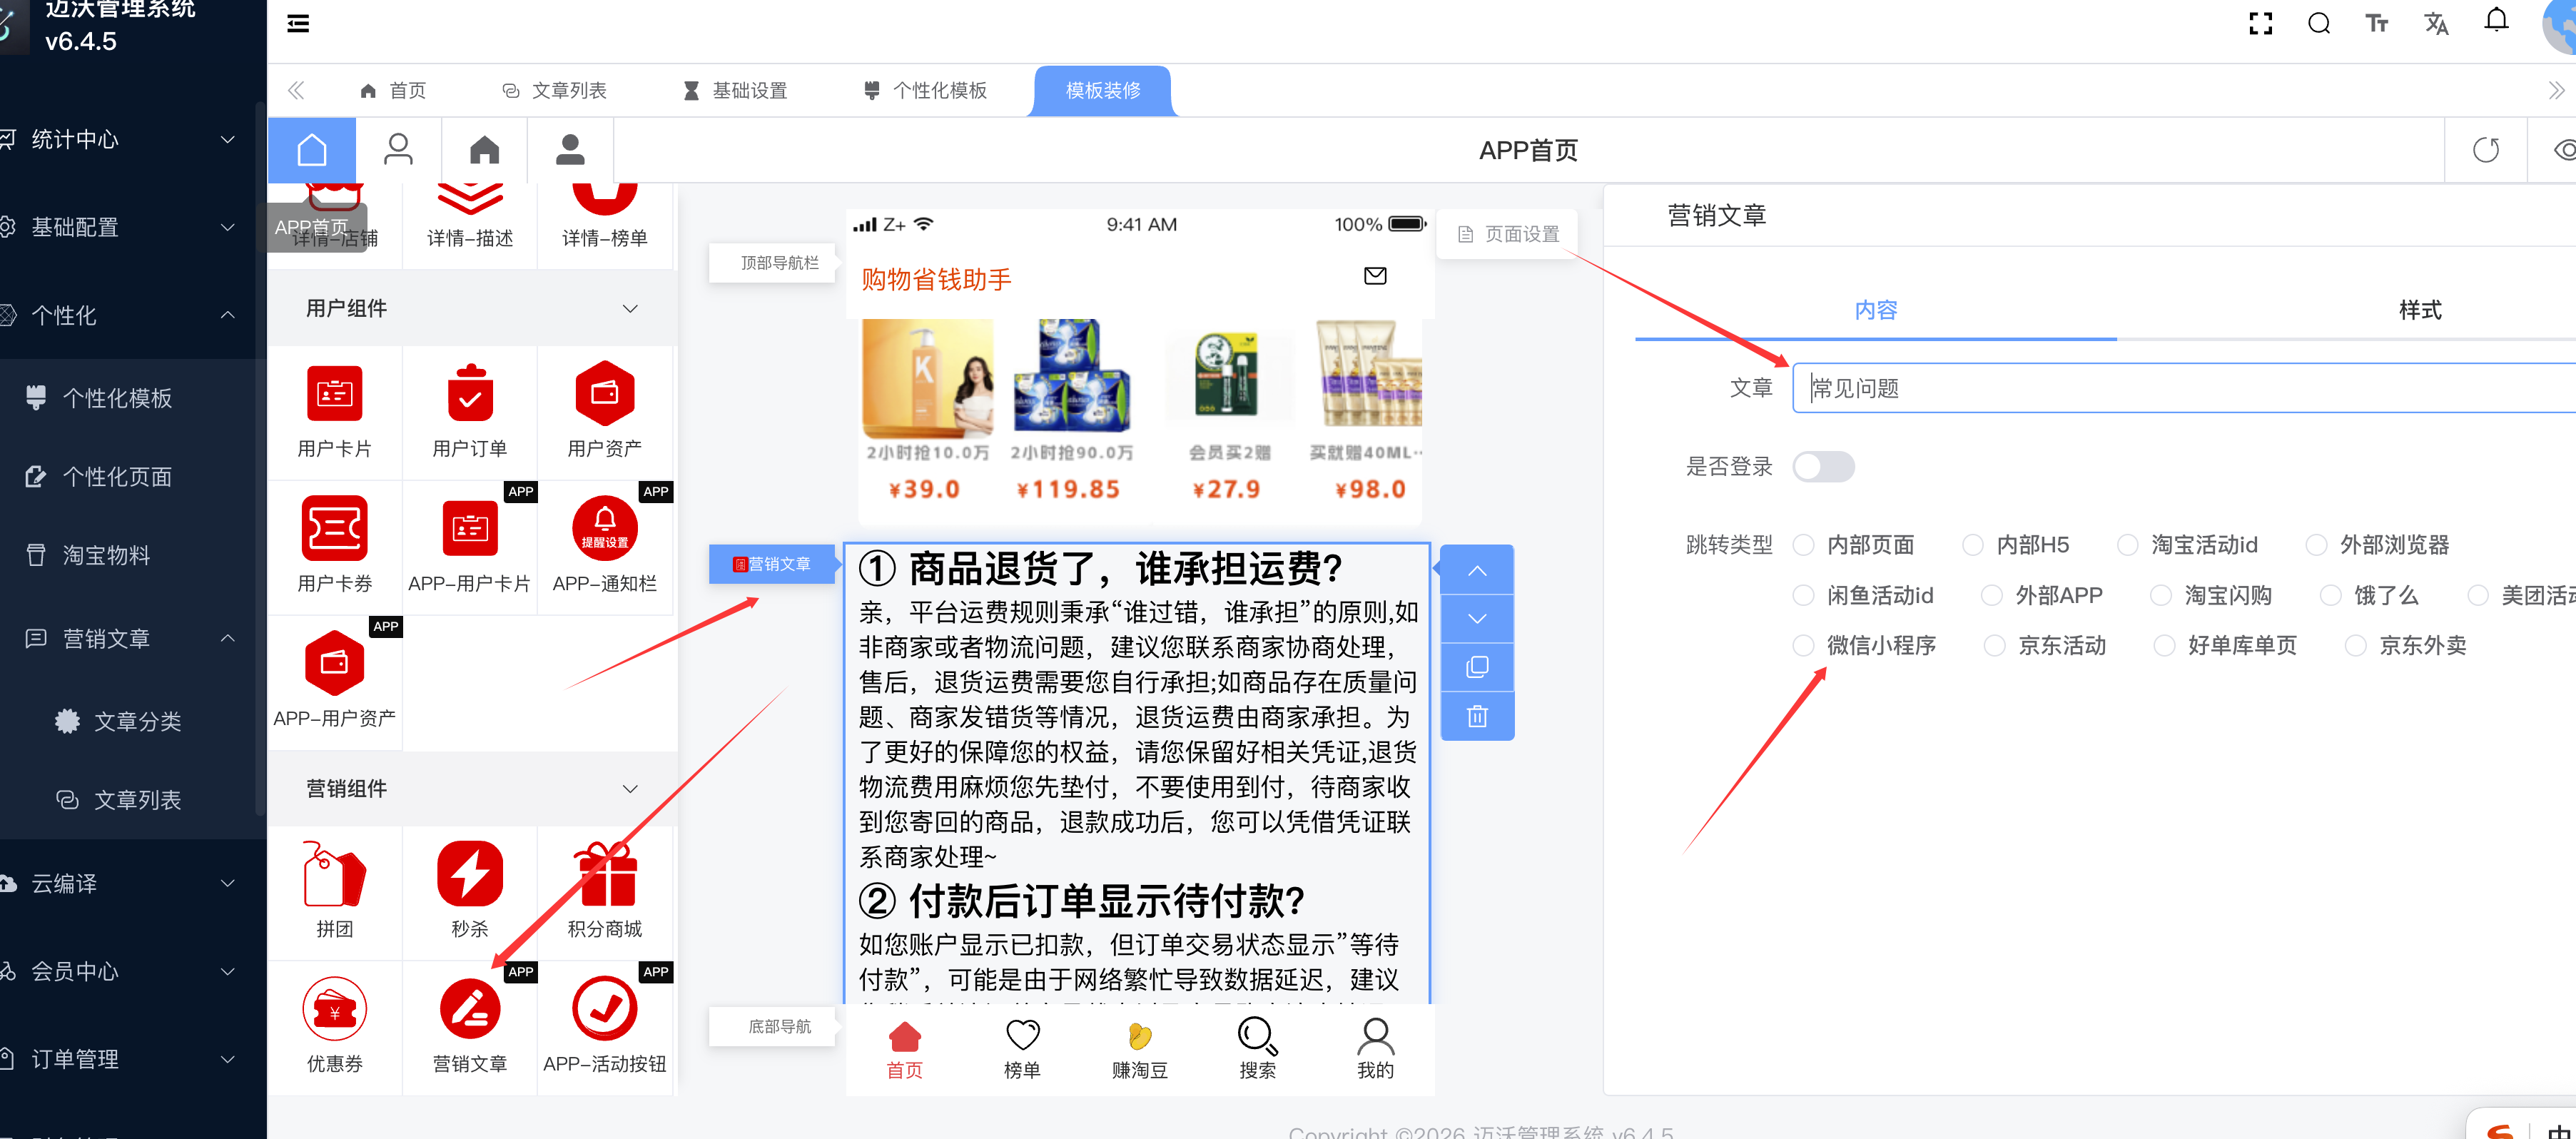The width and height of the screenshot is (2576, 1139).
Task: Choose the 微信小程序 radio option
Action: point(1803,645)
